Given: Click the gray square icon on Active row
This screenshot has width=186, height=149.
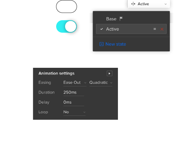Looking at the screenshot, I should (155, 29).
